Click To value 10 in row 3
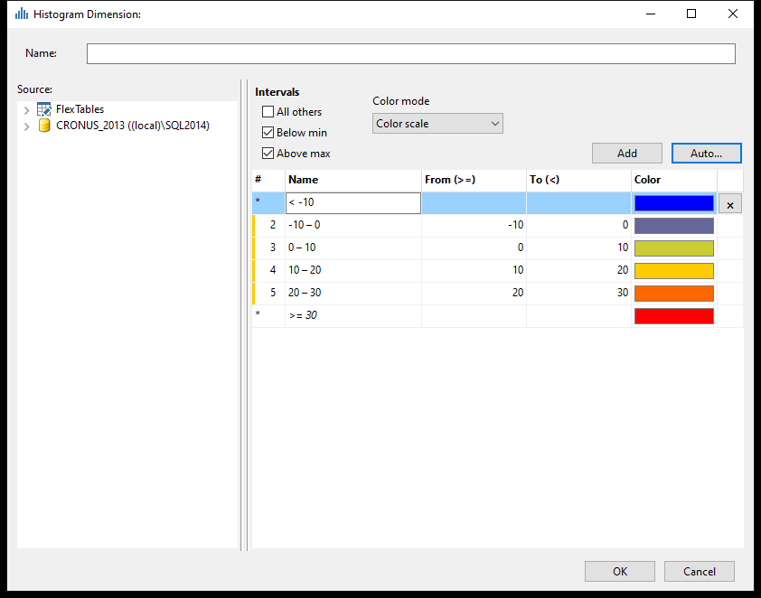Image resolution: width=761 pixels, height=598 pixels. click(x=578, y=248)
